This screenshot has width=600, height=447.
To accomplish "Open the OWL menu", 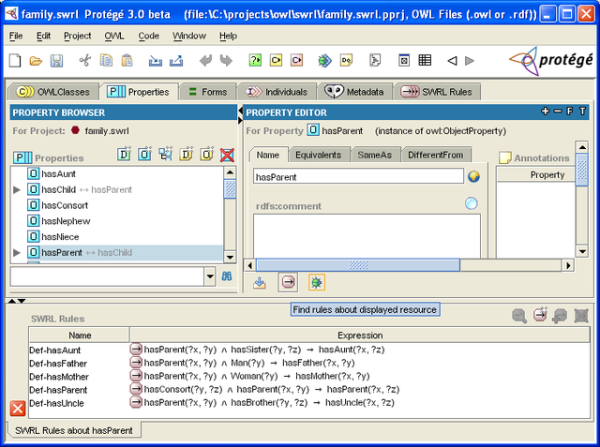I will pos(114,36).
